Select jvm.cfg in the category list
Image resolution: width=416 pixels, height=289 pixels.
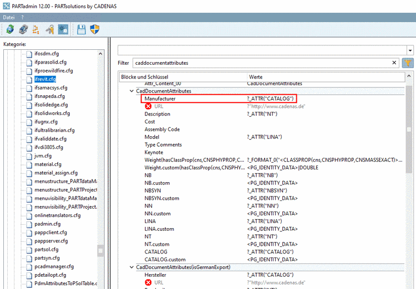[43, 156]
